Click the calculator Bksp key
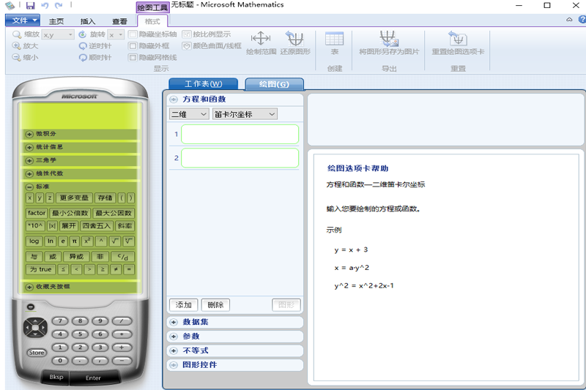This screenshot has width=586, height=390. pyautogui.click(x=56, y=377)
